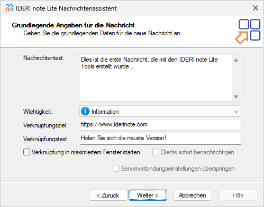Viewport: 264px width, 207px height.
Task: Click the Nachrichtentext label
Action: 44,58
